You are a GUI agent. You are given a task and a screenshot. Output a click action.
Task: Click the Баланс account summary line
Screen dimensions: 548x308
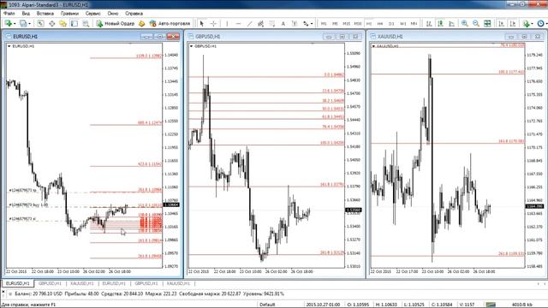[x=149, y=294]
